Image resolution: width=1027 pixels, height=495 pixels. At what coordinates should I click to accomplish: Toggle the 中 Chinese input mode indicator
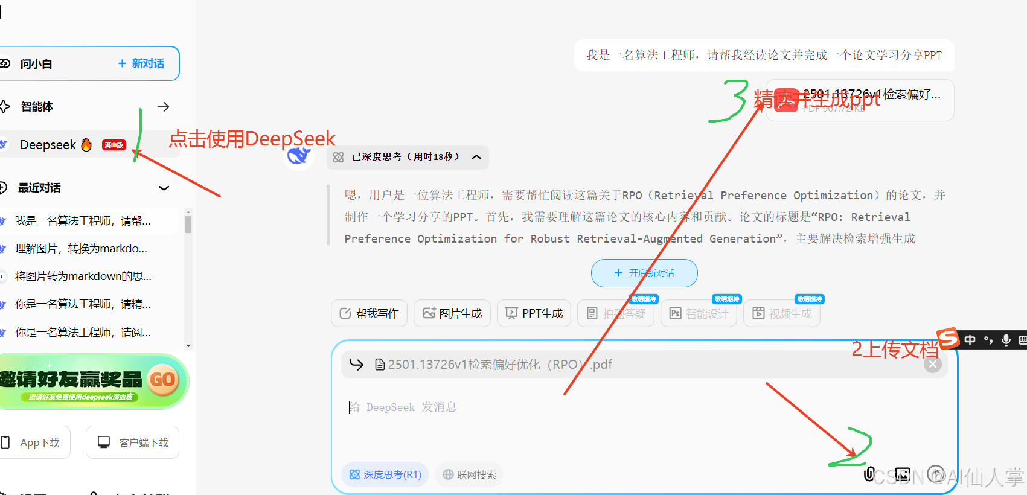[x=970, y=340]
